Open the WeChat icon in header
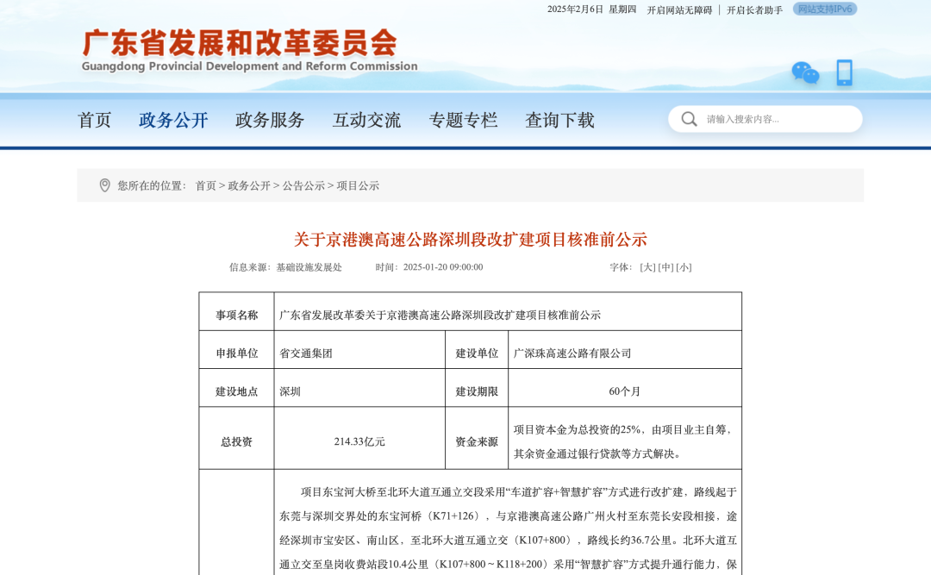Screen dimensions: 931x575 coord(805,73)
